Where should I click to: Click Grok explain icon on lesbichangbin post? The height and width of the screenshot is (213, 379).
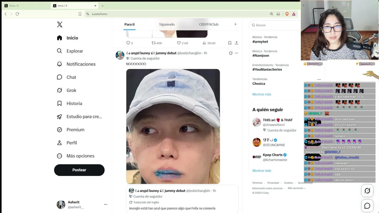[x=231, y=53]
